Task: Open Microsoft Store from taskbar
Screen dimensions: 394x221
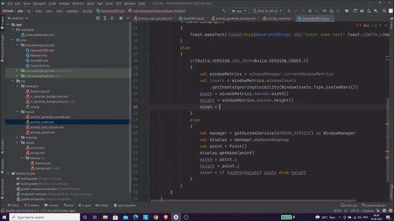Action: (x=115, y=217)
